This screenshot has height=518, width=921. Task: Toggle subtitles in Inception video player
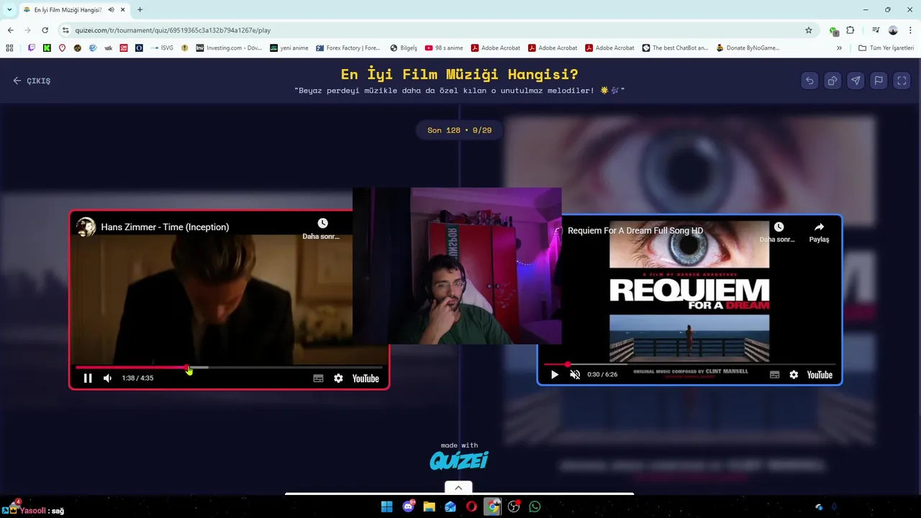[318, 378]
